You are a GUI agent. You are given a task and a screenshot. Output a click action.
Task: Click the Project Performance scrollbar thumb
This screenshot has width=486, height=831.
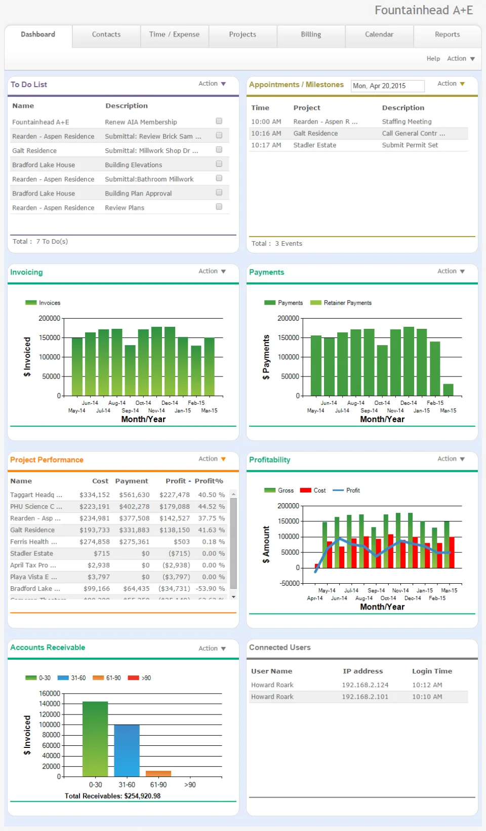point(233,543)
